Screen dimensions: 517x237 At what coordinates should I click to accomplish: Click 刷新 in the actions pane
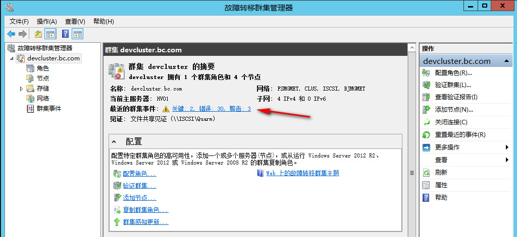click(x=441, y=173)
